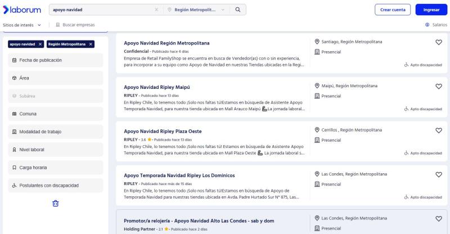Open Buscar empresas link
Image resolution: width=450 pixels, height=234 pixels.
click(x=75, y=25)
